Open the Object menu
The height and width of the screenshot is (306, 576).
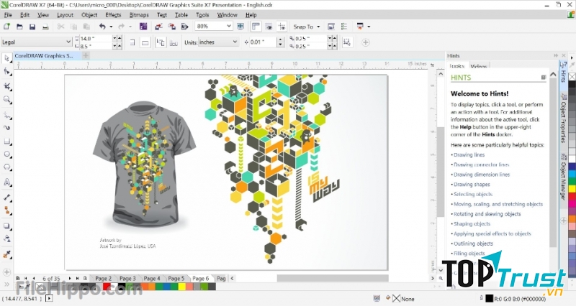[89, 15]
